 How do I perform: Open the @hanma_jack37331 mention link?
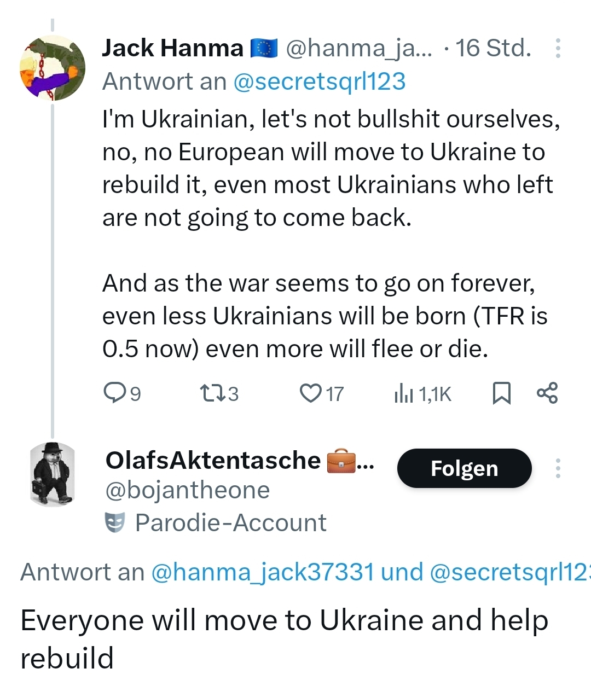click(x=262, y=572)
